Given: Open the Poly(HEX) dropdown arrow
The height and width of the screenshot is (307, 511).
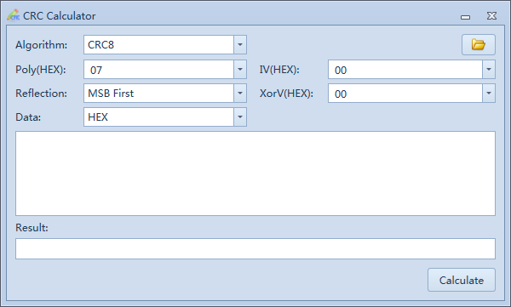Looking at the screenshot, I should [x=240, y=70].
